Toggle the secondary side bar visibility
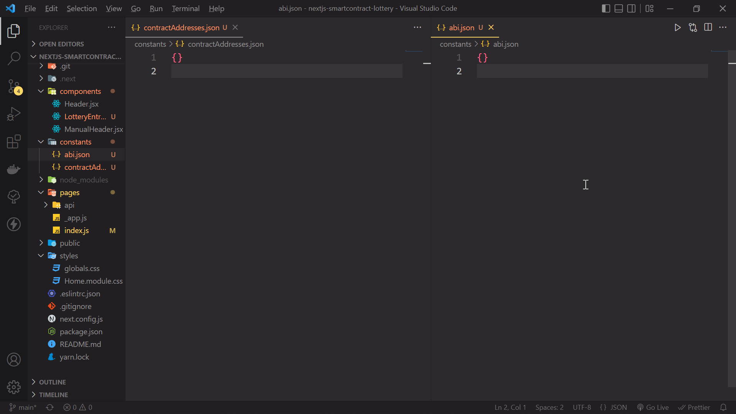Viewport: 736px width, 414px height. 631,8
